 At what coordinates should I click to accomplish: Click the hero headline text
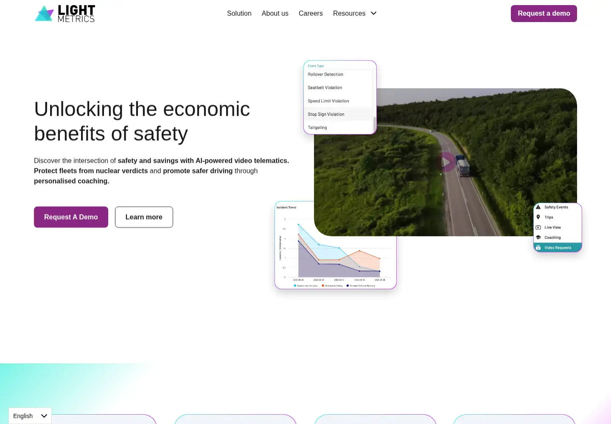142,121
